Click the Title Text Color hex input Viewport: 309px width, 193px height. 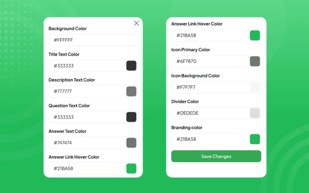(x=86, y=66)
